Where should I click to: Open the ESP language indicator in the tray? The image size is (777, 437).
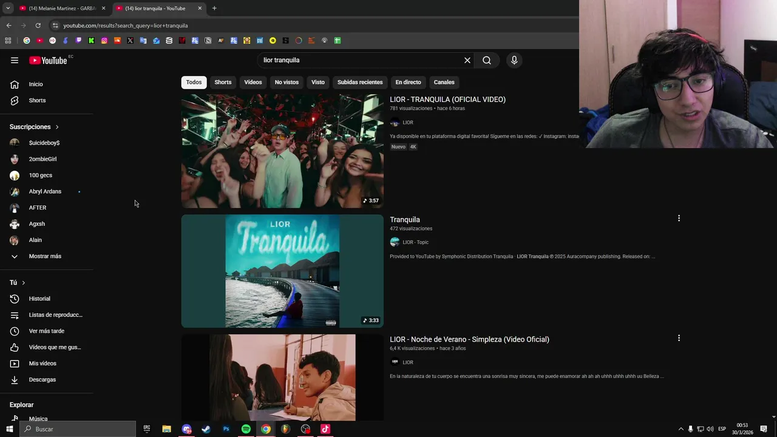[722, 429]
